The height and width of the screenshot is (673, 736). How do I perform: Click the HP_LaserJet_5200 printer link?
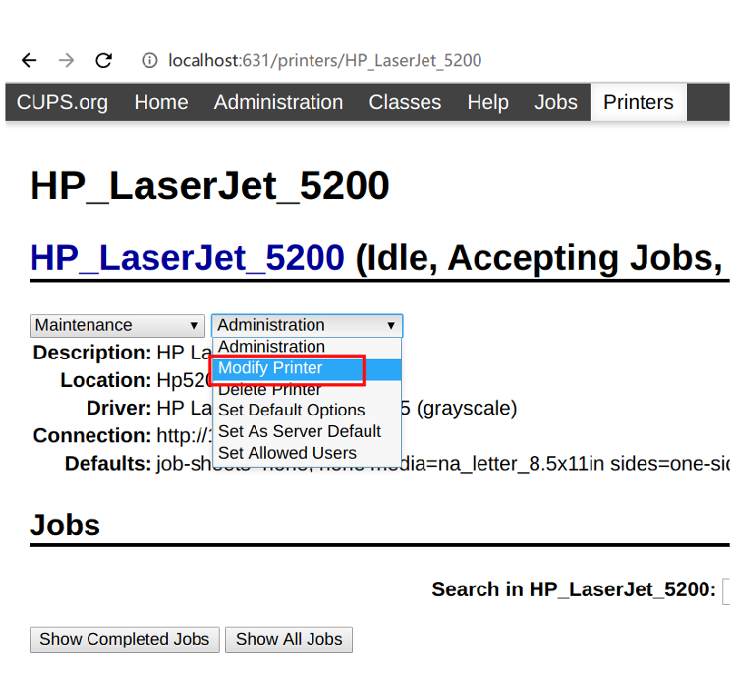(187, 259)
